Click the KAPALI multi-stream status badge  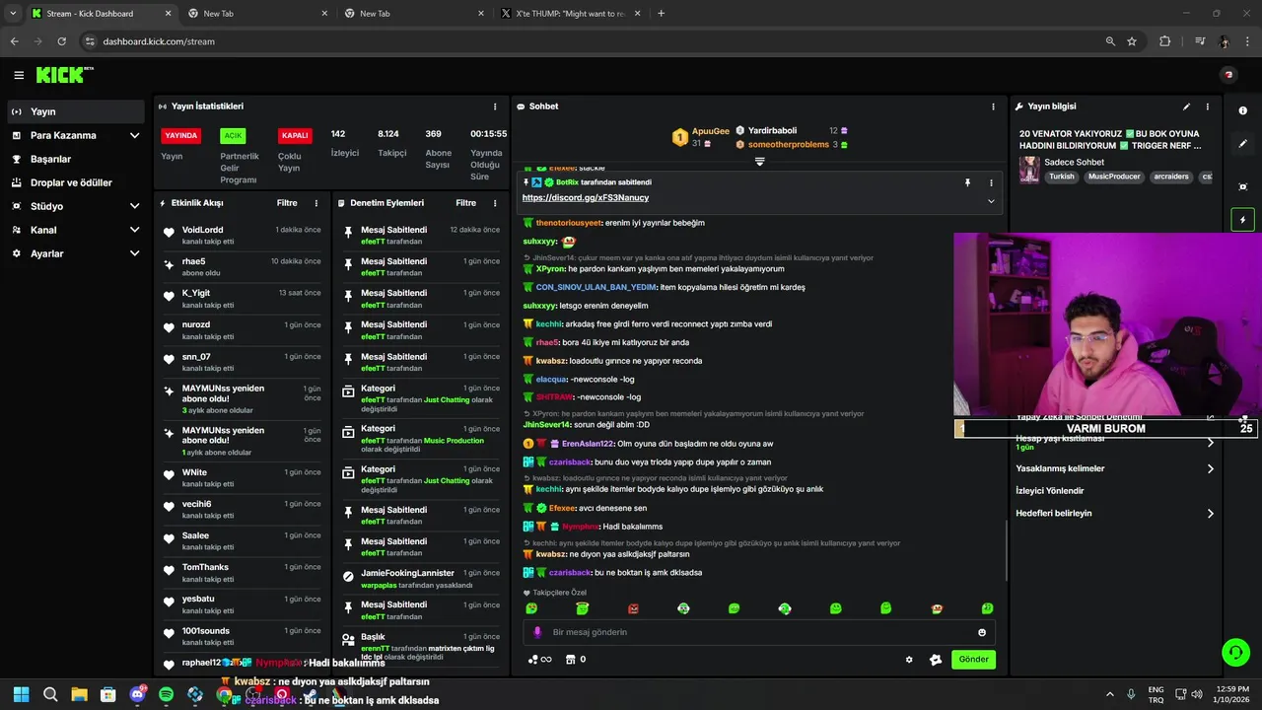point(295,136)
